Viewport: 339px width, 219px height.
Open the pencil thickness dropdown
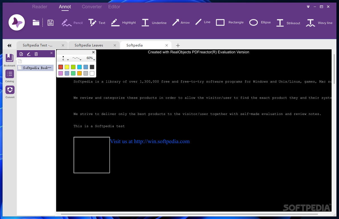pyautogui.click(x=65, y=58)
